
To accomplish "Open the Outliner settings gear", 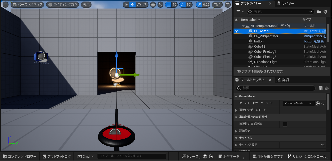I will click(x=326, y=12).
